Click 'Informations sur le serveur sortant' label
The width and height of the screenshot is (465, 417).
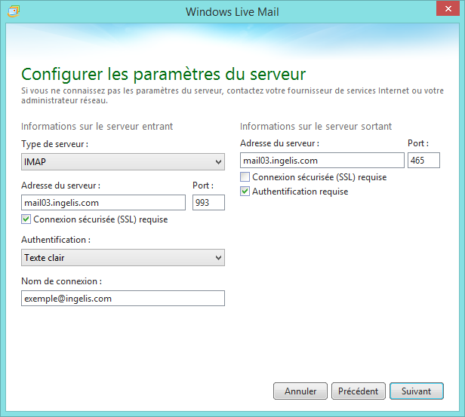tap(316, 127)
